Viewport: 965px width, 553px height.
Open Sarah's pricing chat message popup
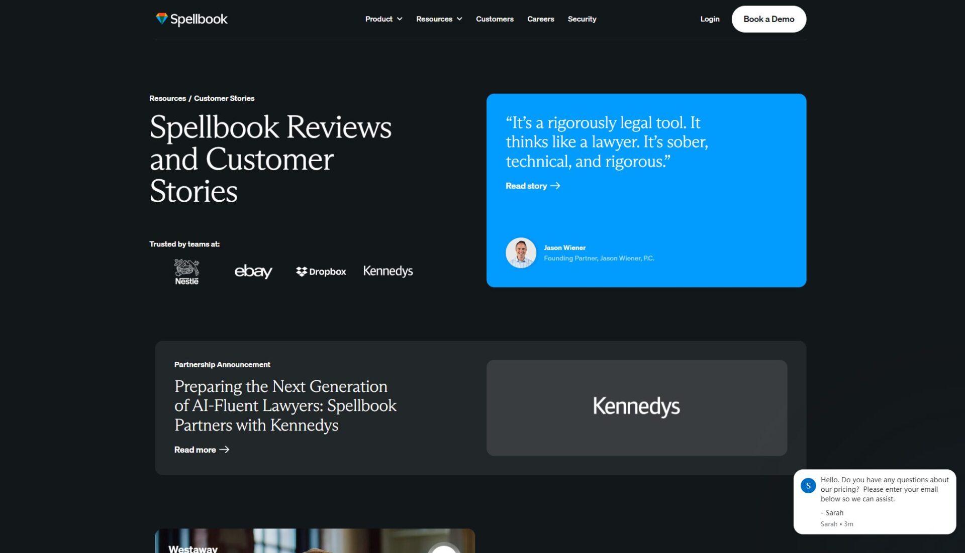click(x=884, y=490)
